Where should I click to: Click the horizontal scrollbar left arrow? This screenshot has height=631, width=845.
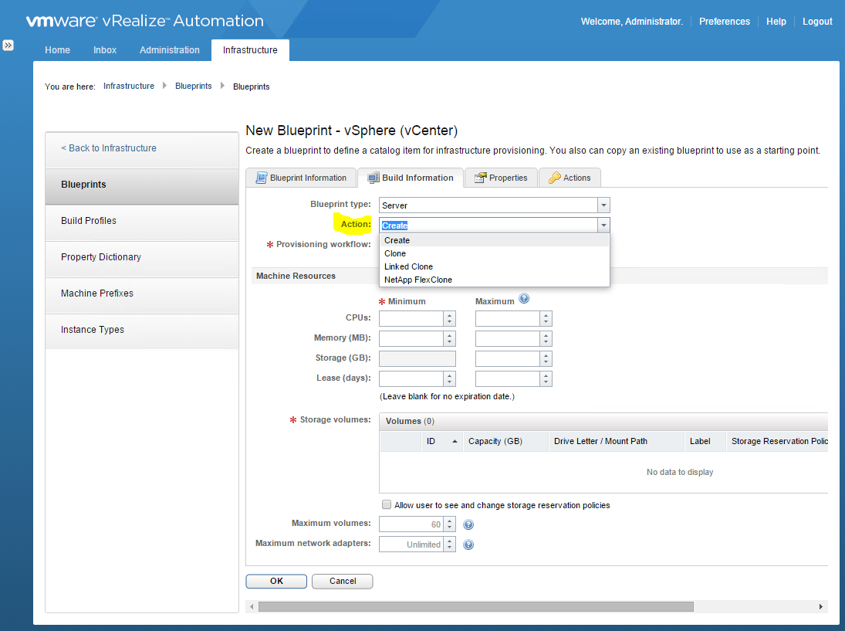tap(252, 607)
